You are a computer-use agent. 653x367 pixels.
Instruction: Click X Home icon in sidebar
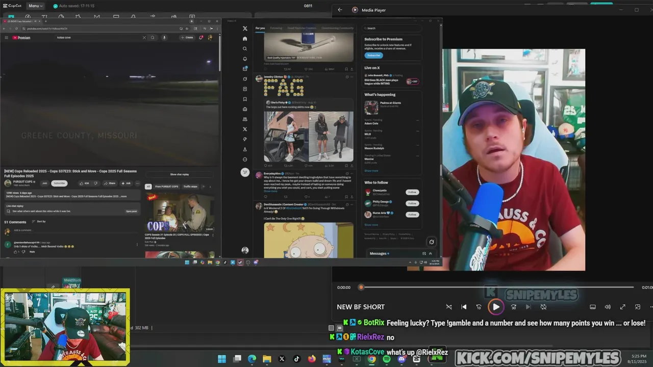click(245, 38)
